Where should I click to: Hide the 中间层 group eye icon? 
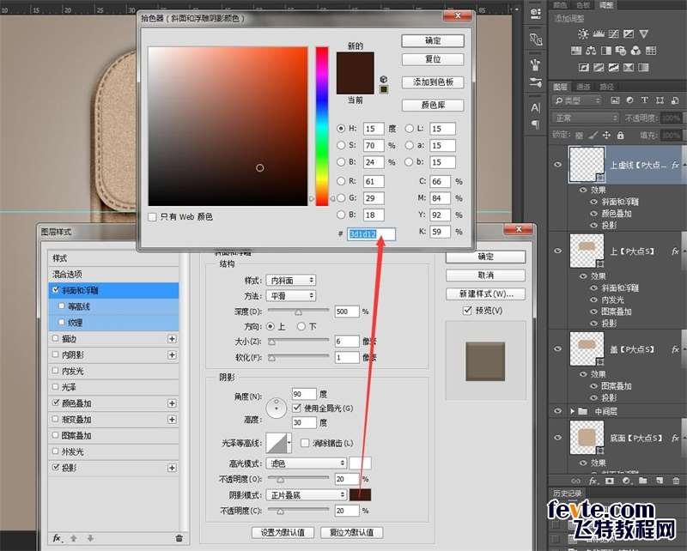tap(557, 411)
